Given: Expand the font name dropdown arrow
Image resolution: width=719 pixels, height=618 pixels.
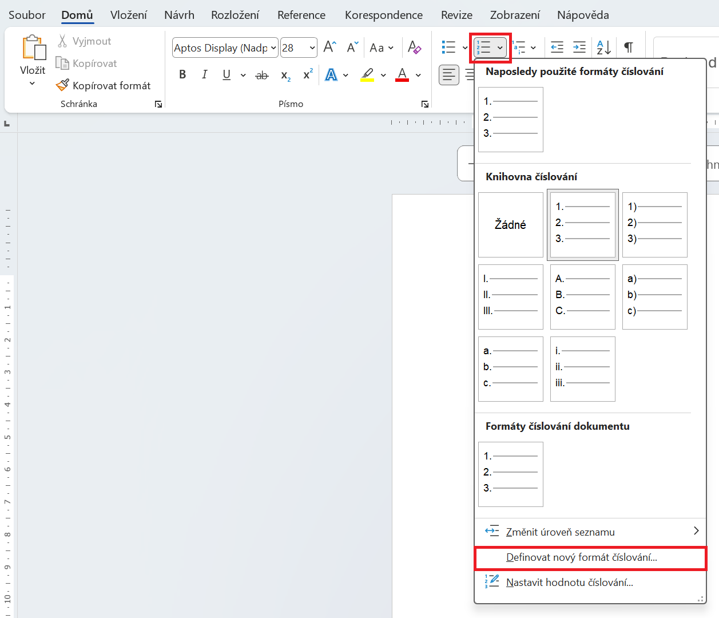Looking at the screenshot, I should pyautogui.click(x=273, y=48).
